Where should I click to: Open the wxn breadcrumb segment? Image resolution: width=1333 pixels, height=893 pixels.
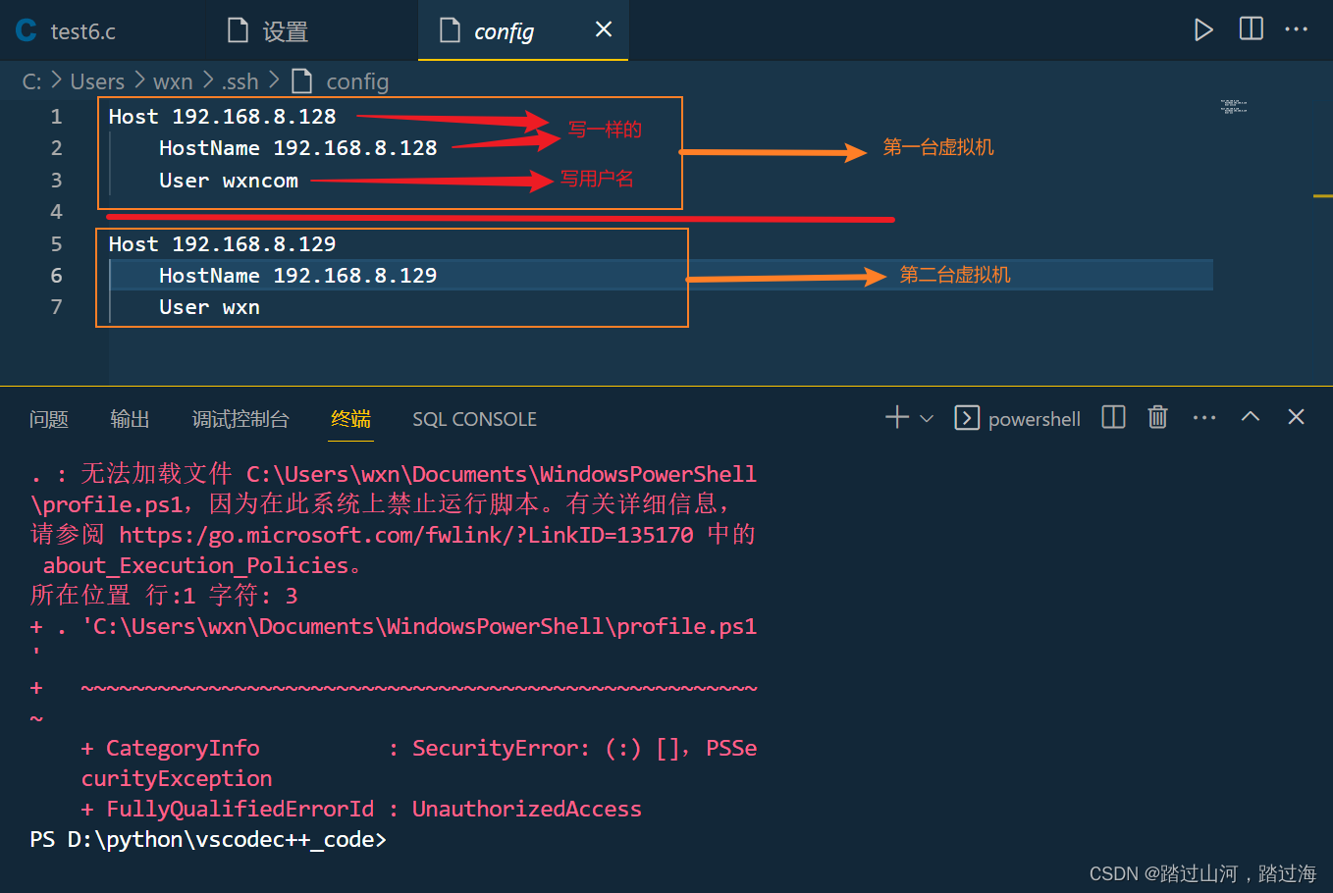[x=173, y=81]
